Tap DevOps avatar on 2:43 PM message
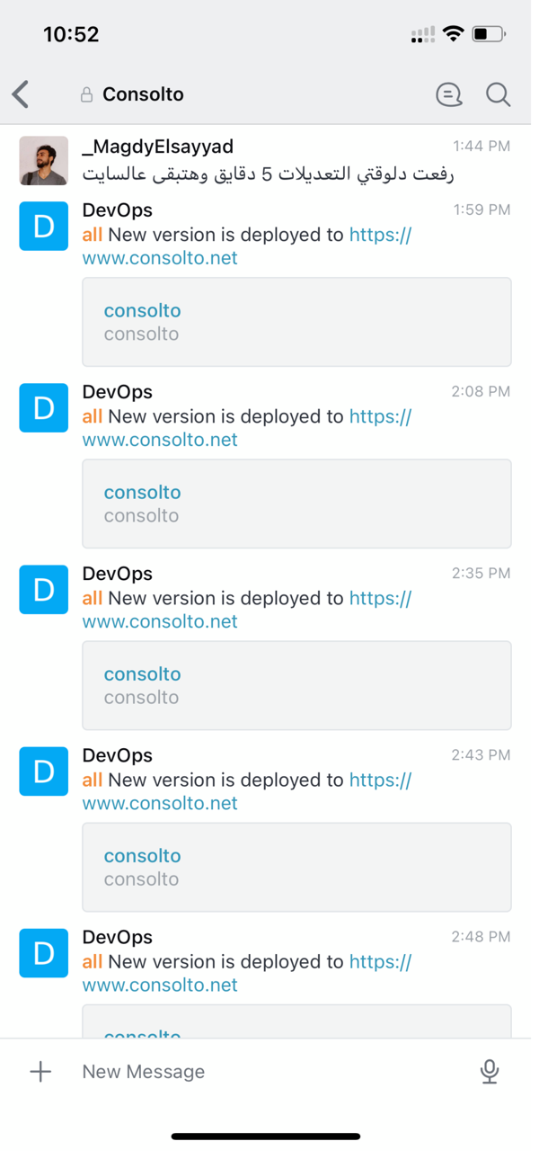 (x=43, y=771)
